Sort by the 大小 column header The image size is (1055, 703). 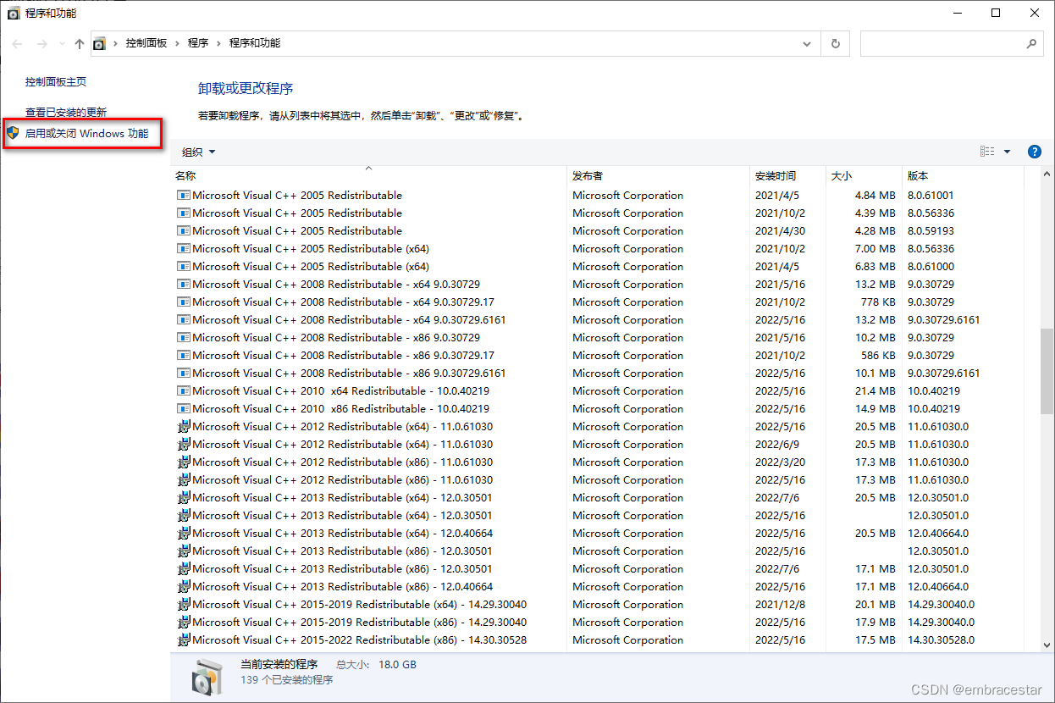point(864,175)
